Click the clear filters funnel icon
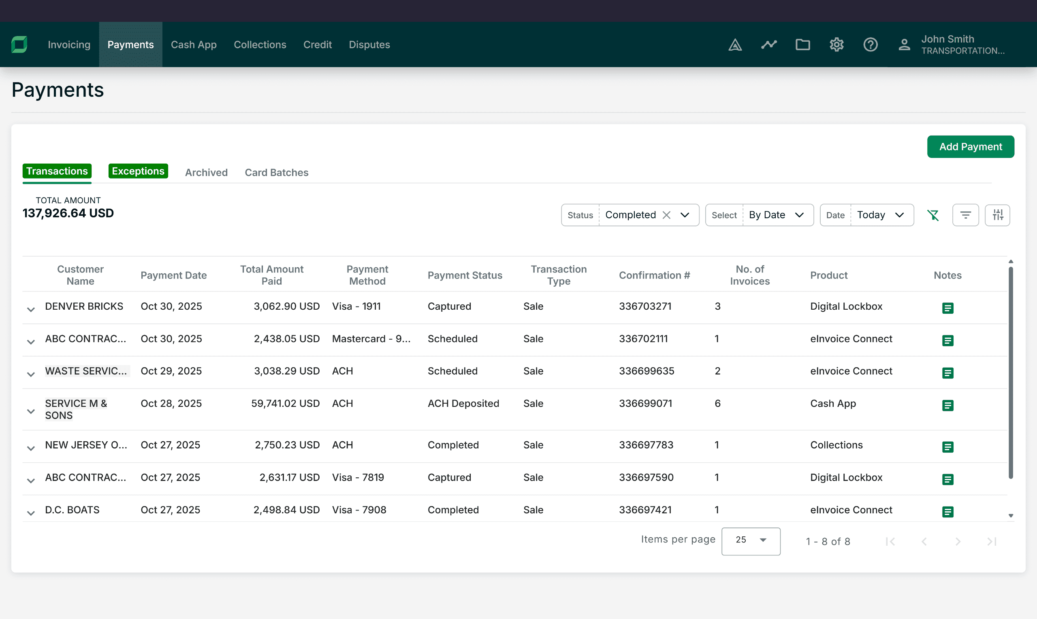The width and height of the screenshot is (1037, 619). (932, 215)
